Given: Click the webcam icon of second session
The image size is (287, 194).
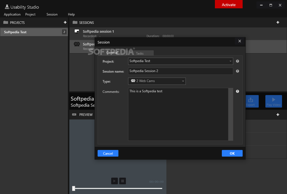Looking at the screenshot, I should 77,44.
